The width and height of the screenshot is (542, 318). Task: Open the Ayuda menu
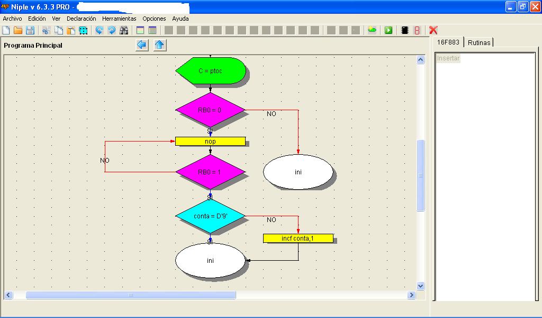[180, 19]
